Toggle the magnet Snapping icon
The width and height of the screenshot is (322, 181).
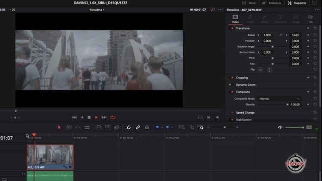click(129, 127)
